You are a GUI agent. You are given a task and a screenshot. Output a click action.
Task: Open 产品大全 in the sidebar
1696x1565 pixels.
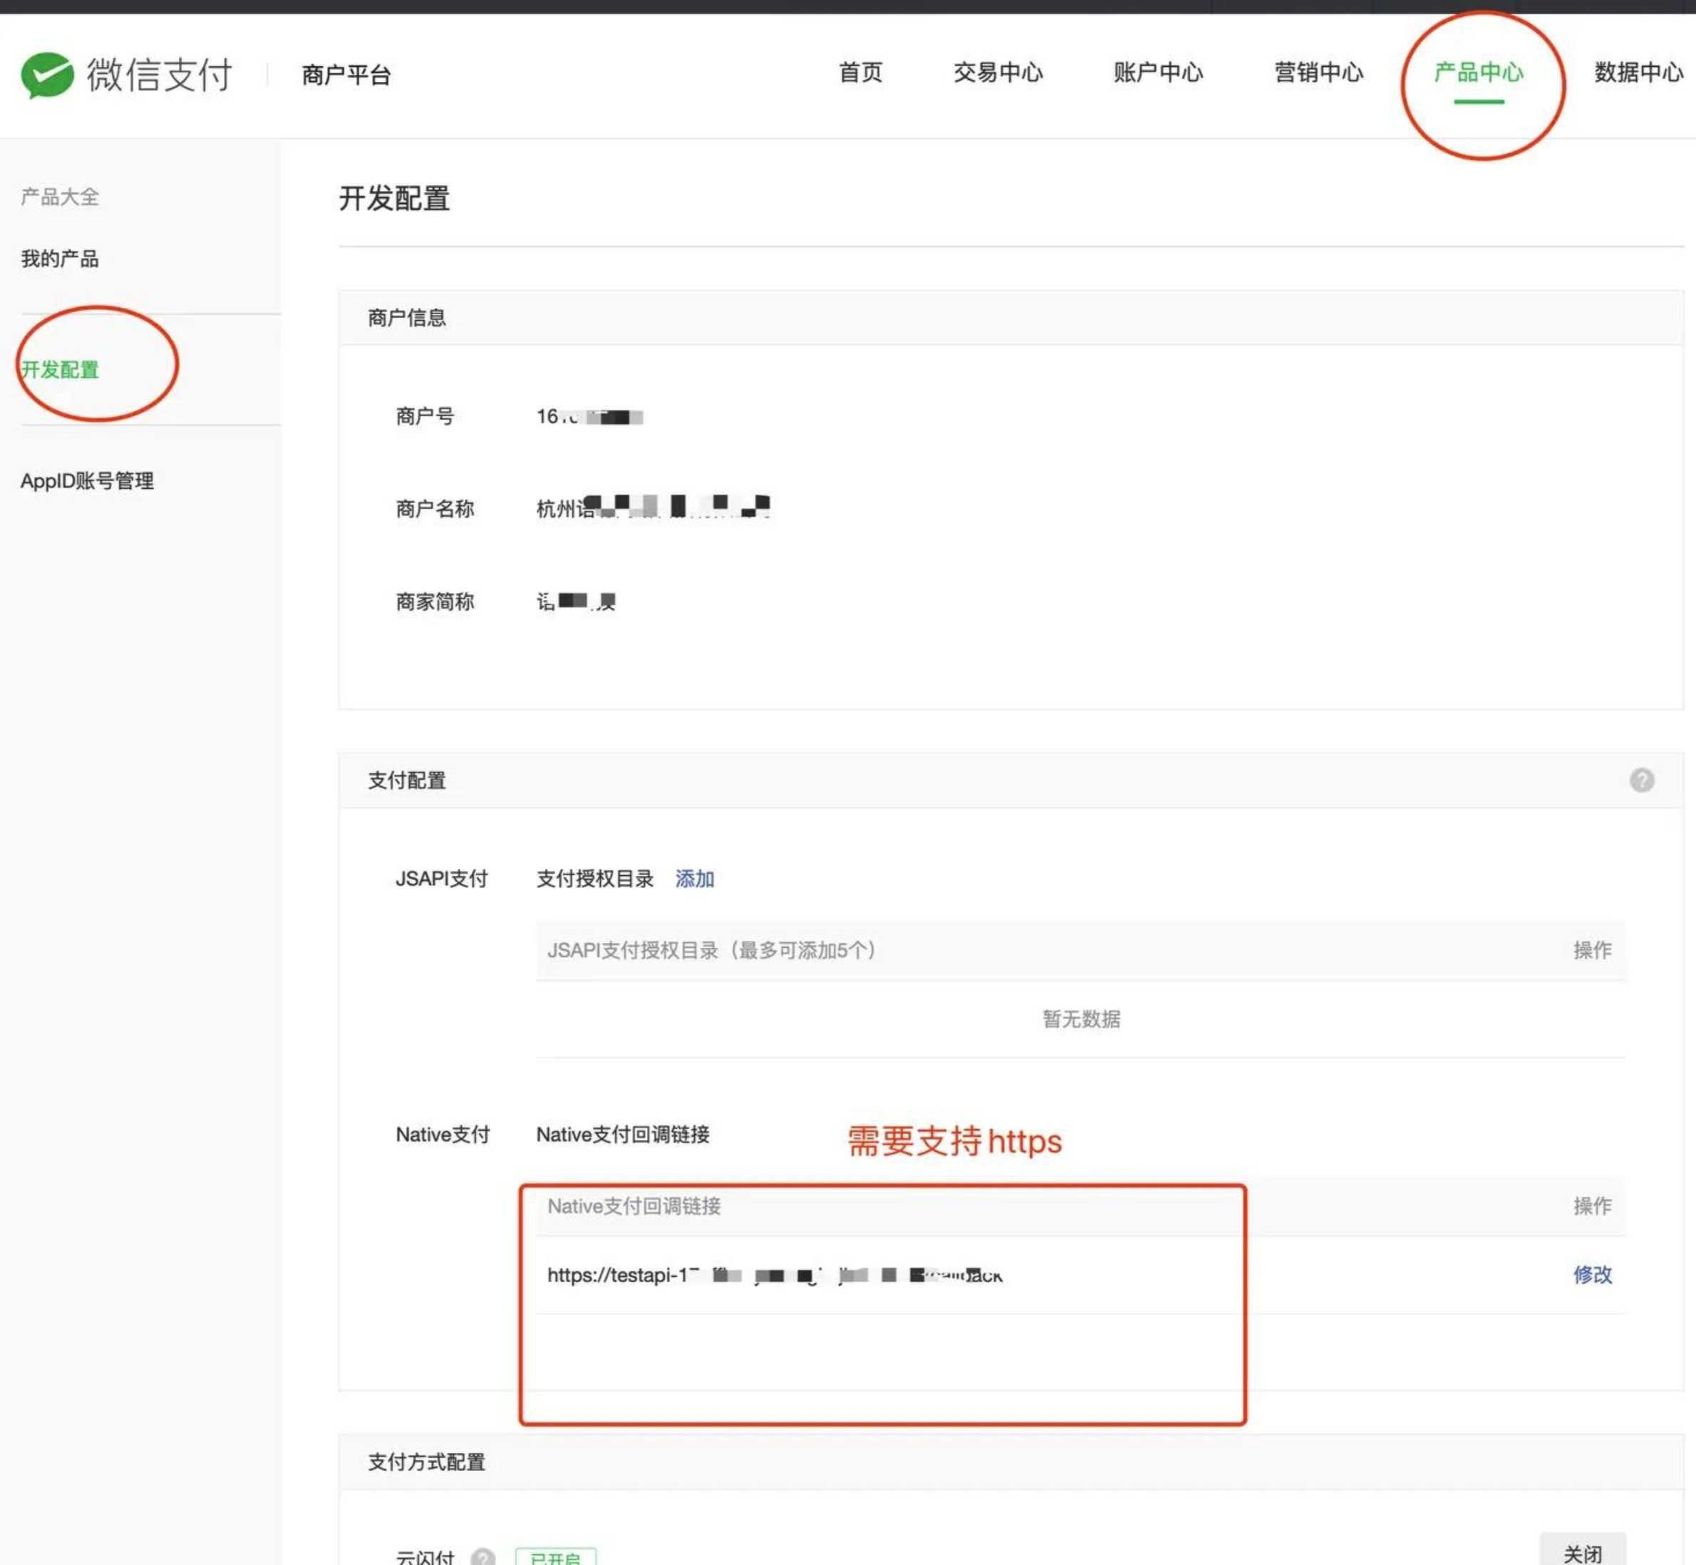pyautogui.click(x=59, y=197)
